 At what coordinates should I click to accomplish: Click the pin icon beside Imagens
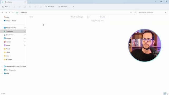[25, 38]
